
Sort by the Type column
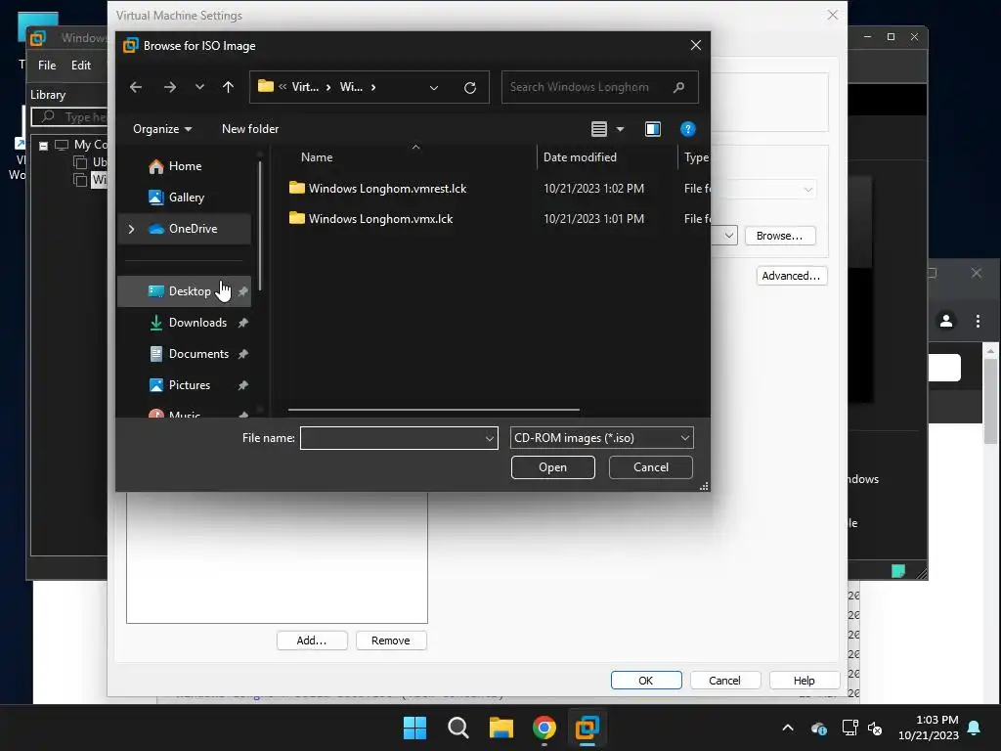click(696, 157)
